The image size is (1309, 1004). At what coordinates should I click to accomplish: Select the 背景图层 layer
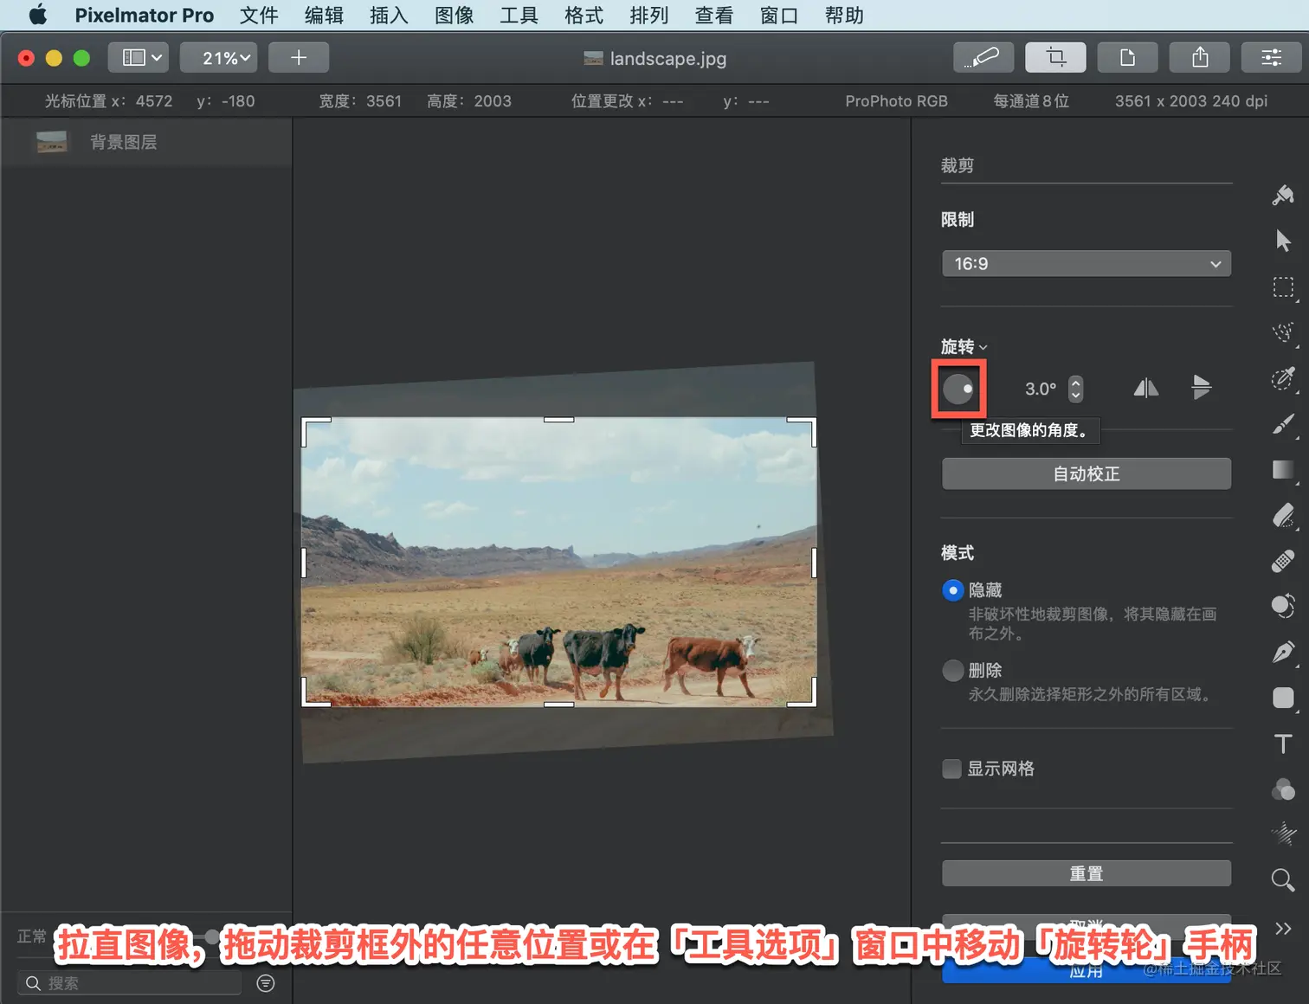click(146, 142)
